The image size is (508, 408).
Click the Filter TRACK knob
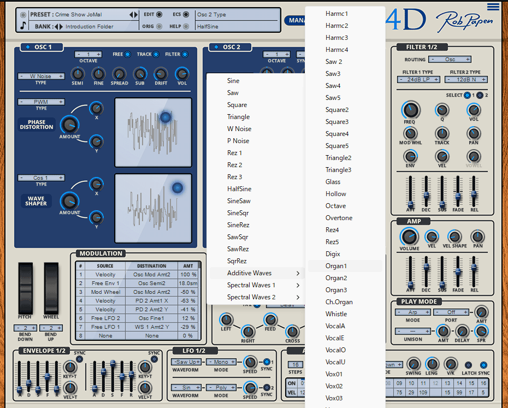[x=442, y=133]
